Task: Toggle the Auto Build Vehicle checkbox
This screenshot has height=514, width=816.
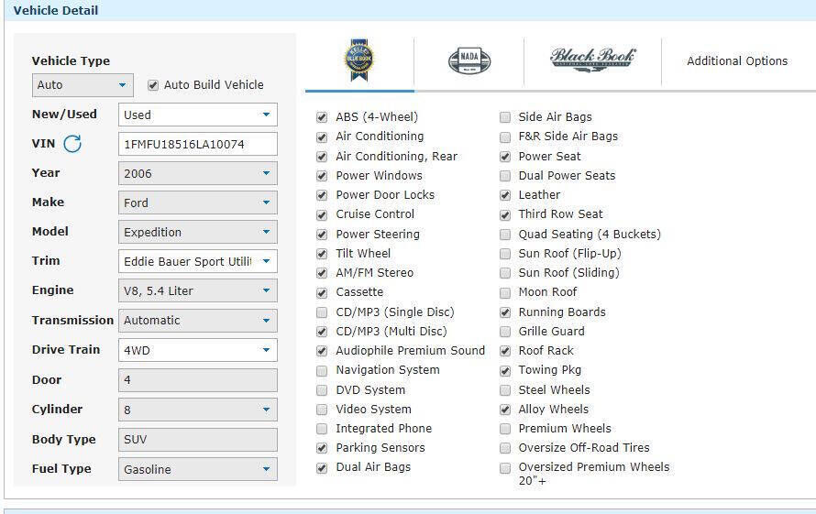Action: point(153,85)
